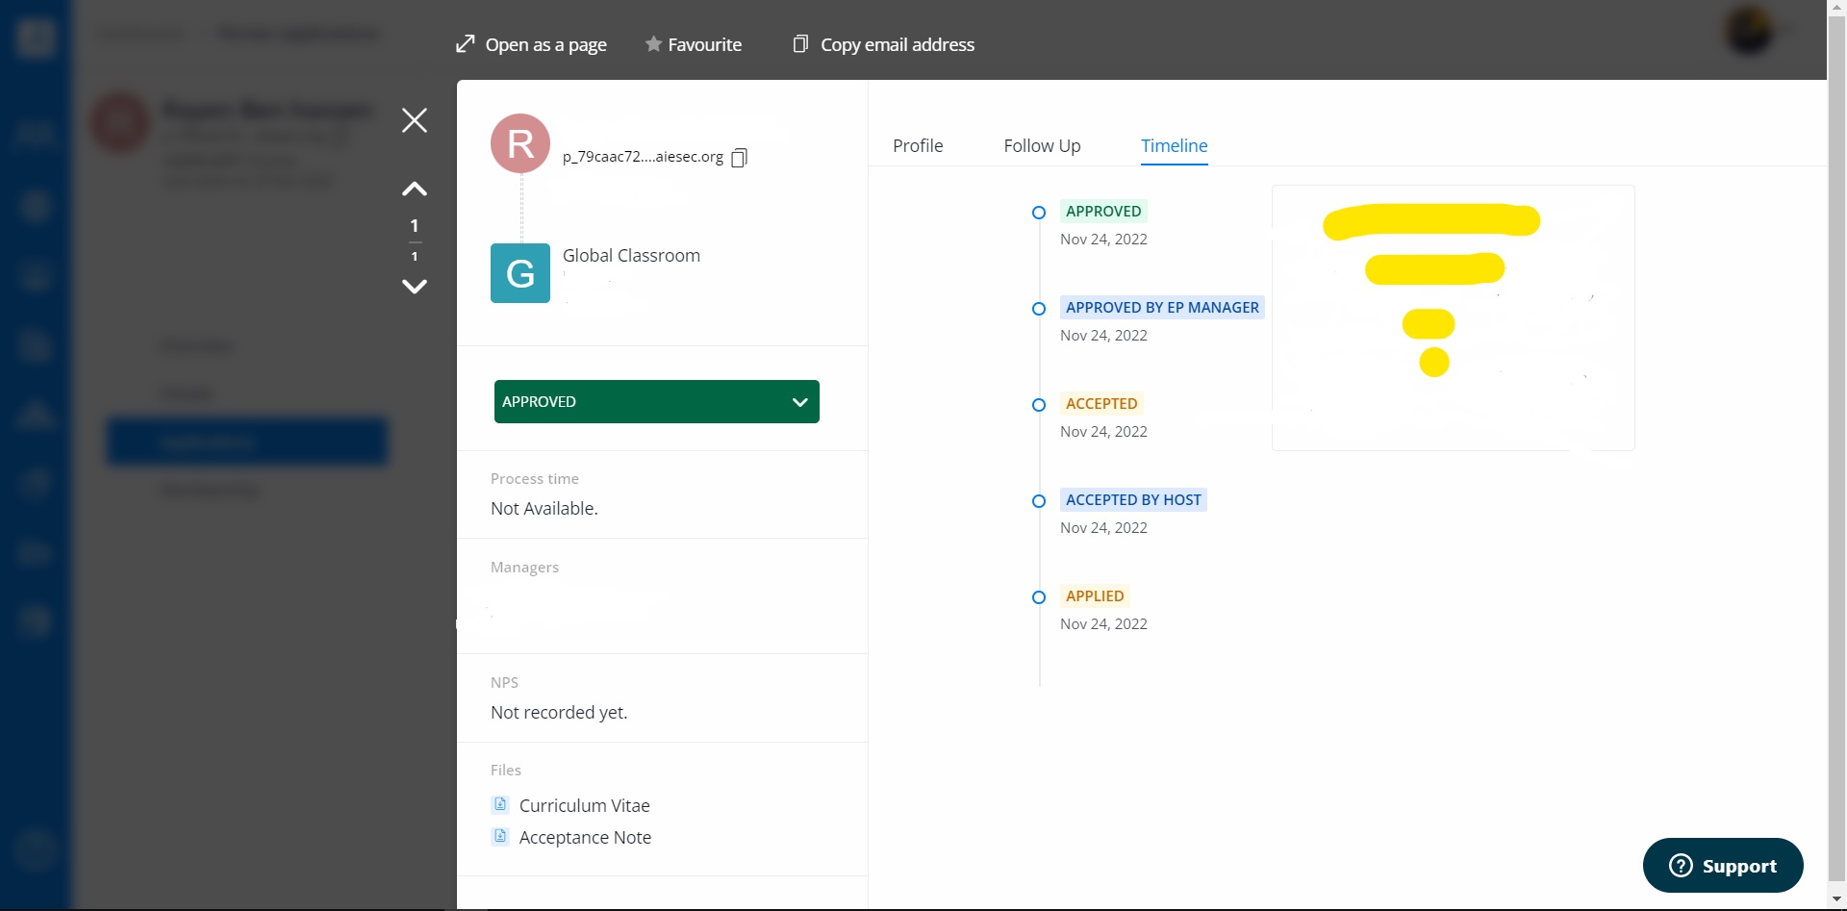Select the orange ACCEPTED timeline label
1847x911 pixels.
1101,403
